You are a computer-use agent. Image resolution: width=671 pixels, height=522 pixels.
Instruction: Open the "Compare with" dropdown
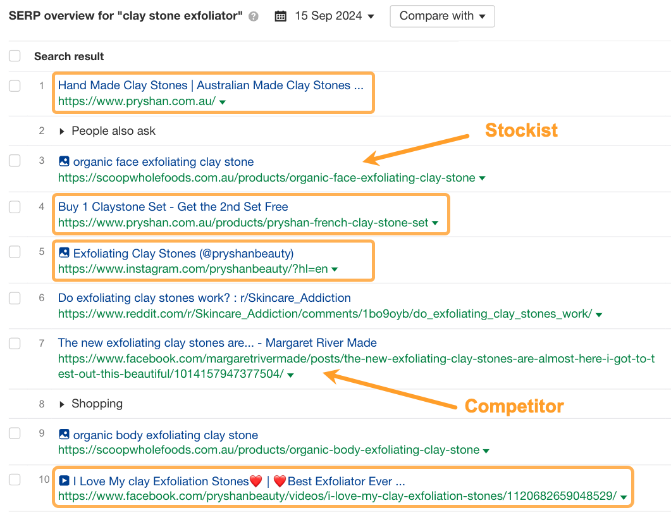click(442, 16)
